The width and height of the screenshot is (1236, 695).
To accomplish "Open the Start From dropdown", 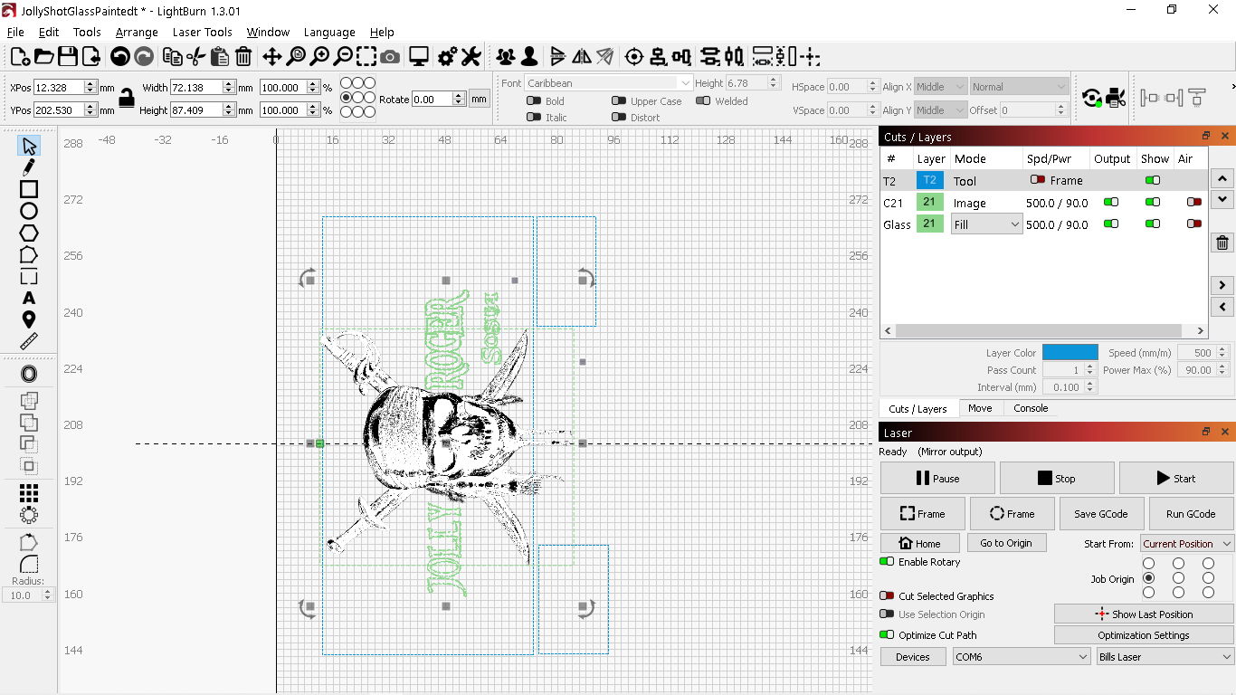I will (1186, 544).
